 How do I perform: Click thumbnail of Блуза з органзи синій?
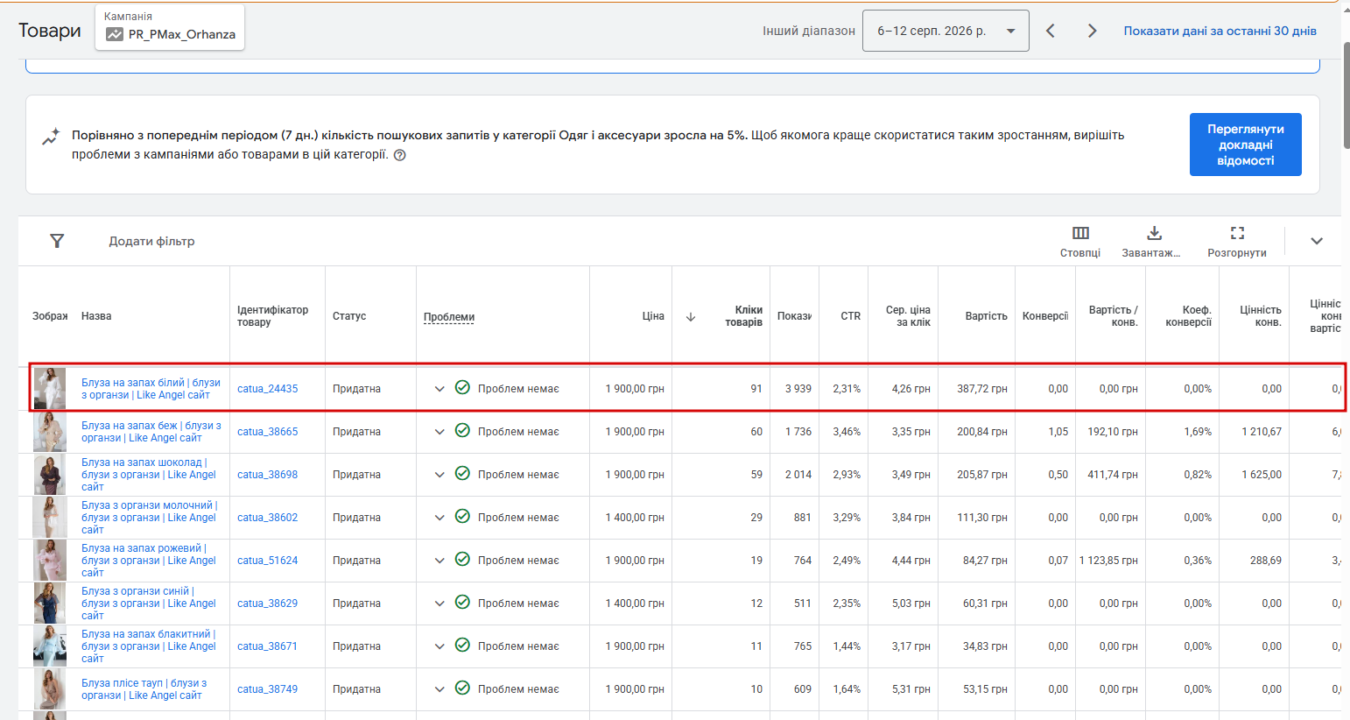point(50,604)
